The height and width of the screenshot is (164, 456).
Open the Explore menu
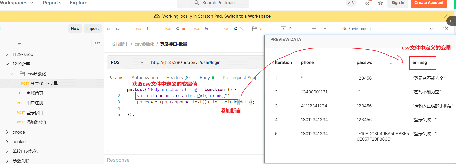click(x=79, y=3)
